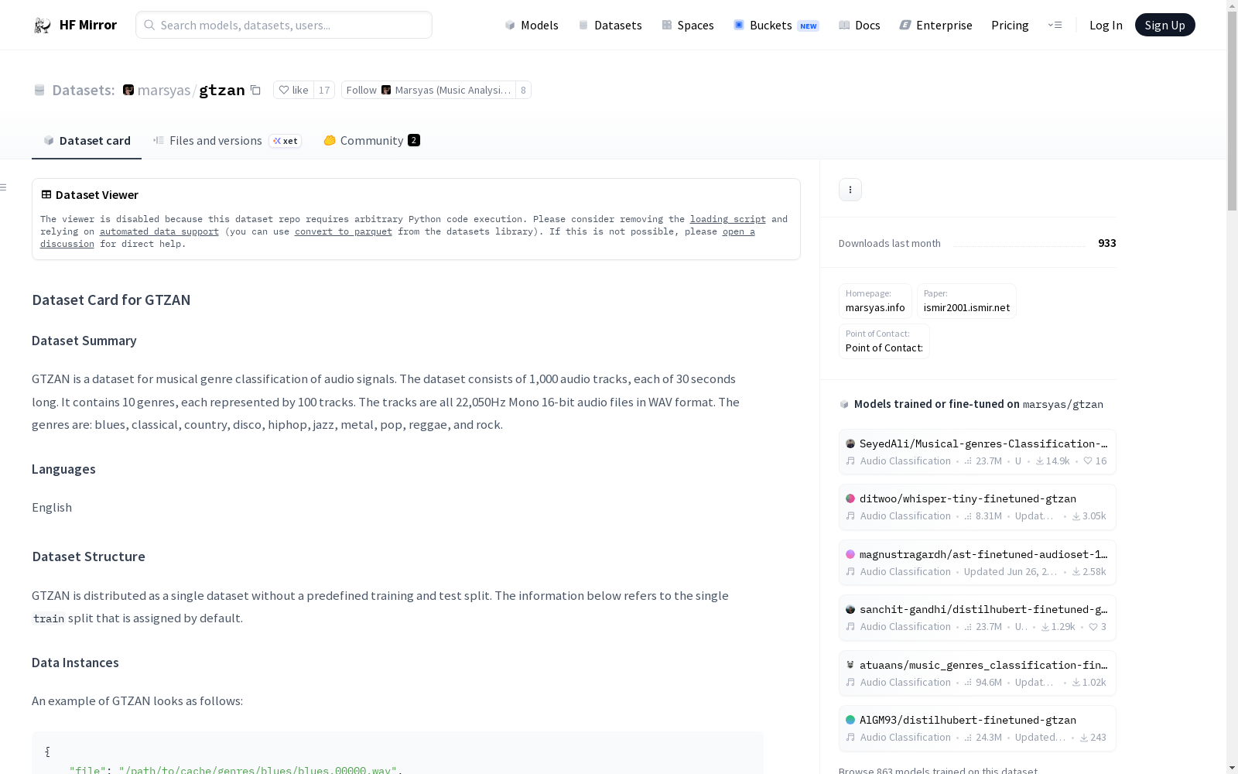
Task: Open the Datasets nav item
Action: [610, 25]
